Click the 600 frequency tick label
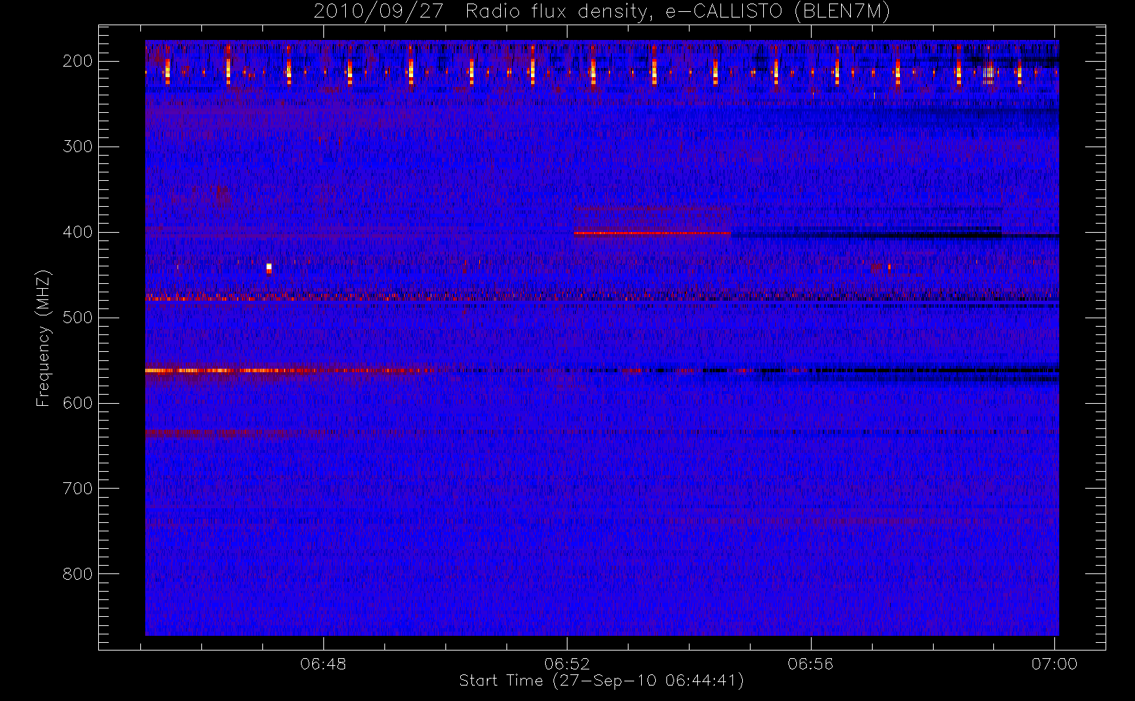Viewport: 1135px width, 701px height. 78,403
